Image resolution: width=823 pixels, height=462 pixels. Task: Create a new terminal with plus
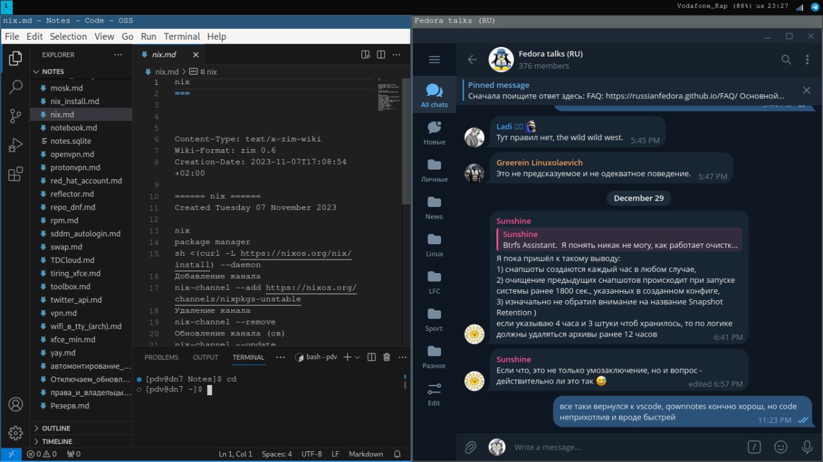click(x=347, y=357)
